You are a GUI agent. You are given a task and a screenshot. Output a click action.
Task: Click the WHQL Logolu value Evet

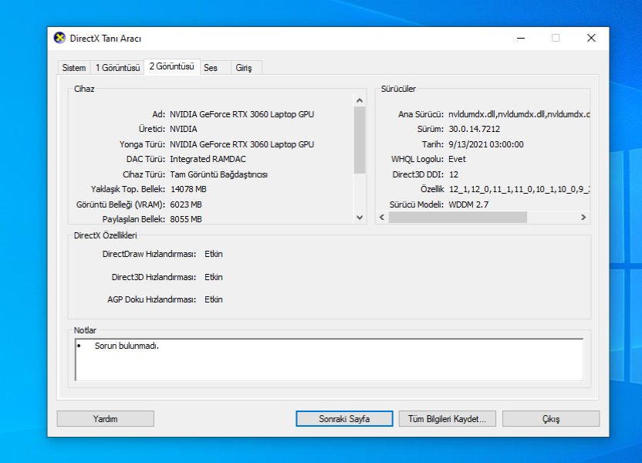coord(457,159)
